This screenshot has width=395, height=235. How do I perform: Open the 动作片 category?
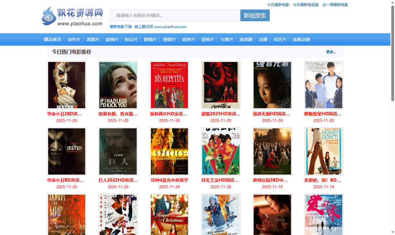[74, 39]
